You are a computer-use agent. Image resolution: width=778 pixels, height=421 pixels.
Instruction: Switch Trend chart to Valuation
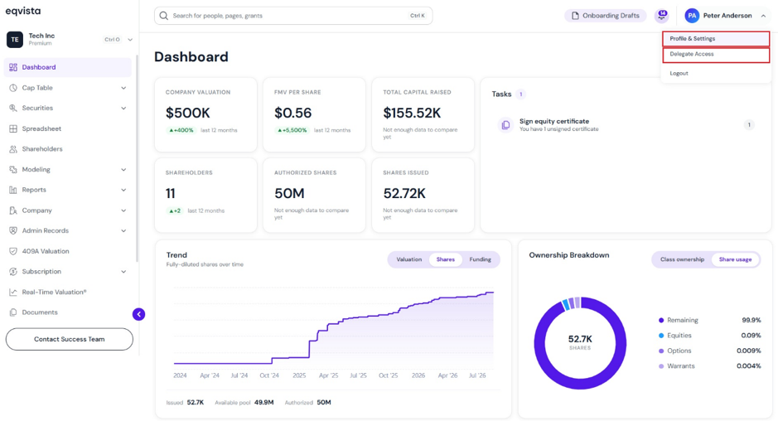[408, 259]
